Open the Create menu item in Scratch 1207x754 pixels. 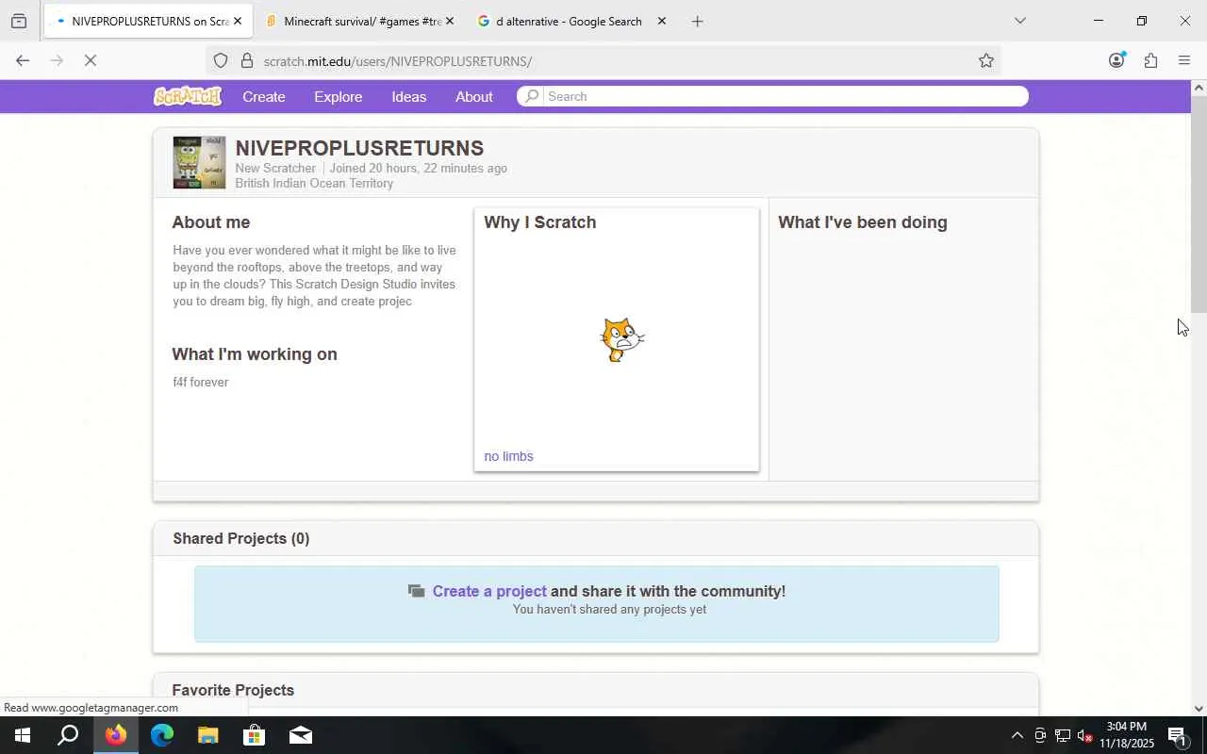[x=264, y=96]
